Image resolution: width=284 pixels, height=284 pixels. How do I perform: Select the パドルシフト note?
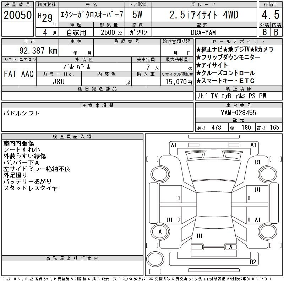[x=21, y=113]
